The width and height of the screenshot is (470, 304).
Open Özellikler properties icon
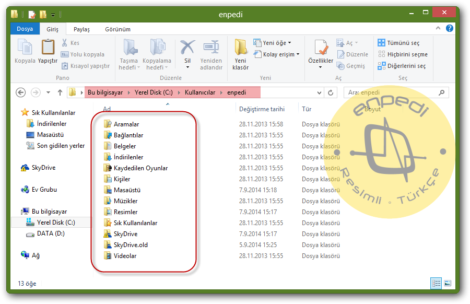[x=321, y=48]
